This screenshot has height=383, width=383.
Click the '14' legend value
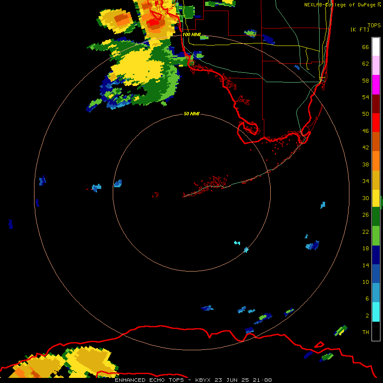point(366,265)
